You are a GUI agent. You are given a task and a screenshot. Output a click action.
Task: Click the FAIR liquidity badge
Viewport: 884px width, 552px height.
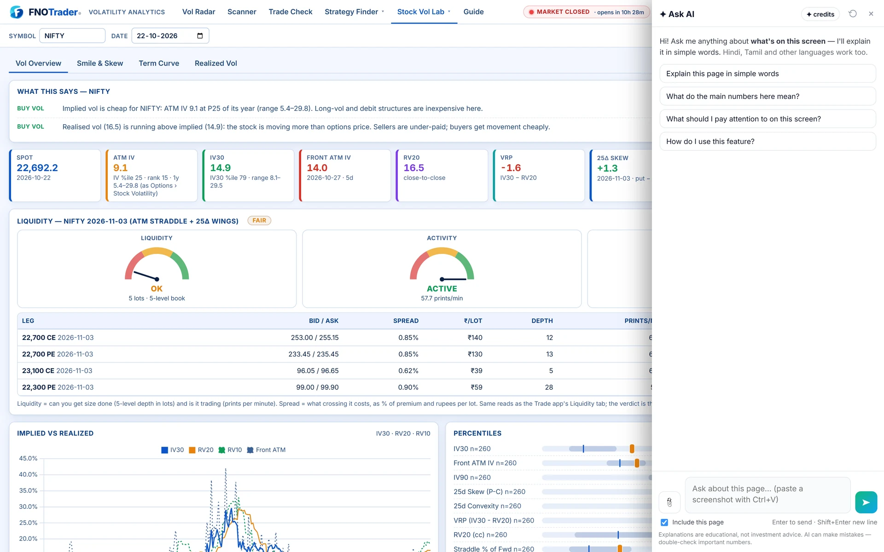point(259,221)
